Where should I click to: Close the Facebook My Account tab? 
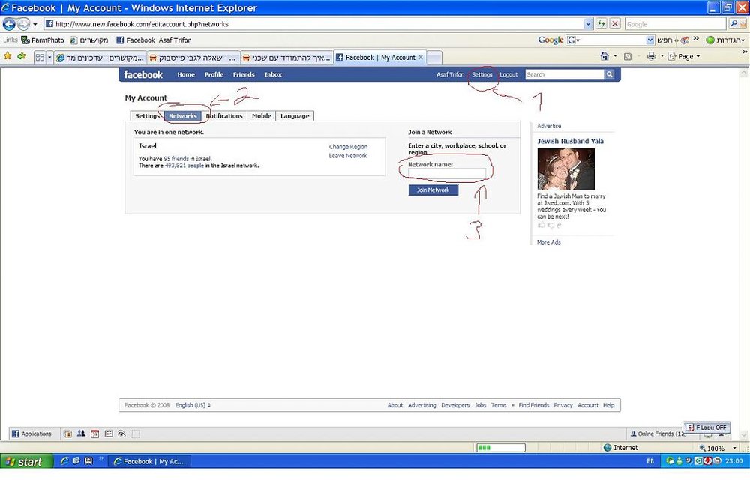(x=421, y=57)
